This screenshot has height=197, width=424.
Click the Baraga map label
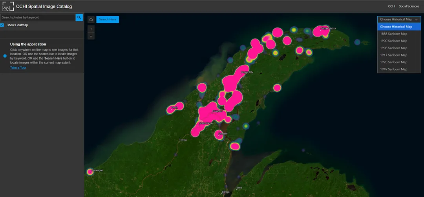[225, 192]
